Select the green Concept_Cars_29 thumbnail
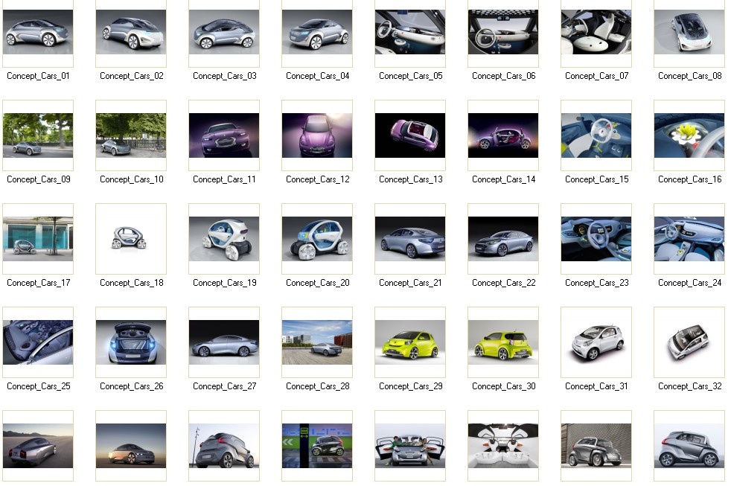 click(x=410, y=342)
